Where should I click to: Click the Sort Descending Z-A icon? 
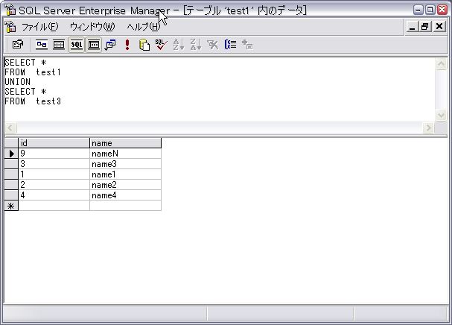click(x=195, y=45)
